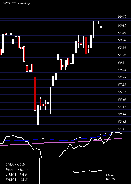Select the '50MA : 63.8' value
Viewport: 131px width, 184px height.
click(x=16, y=180)
